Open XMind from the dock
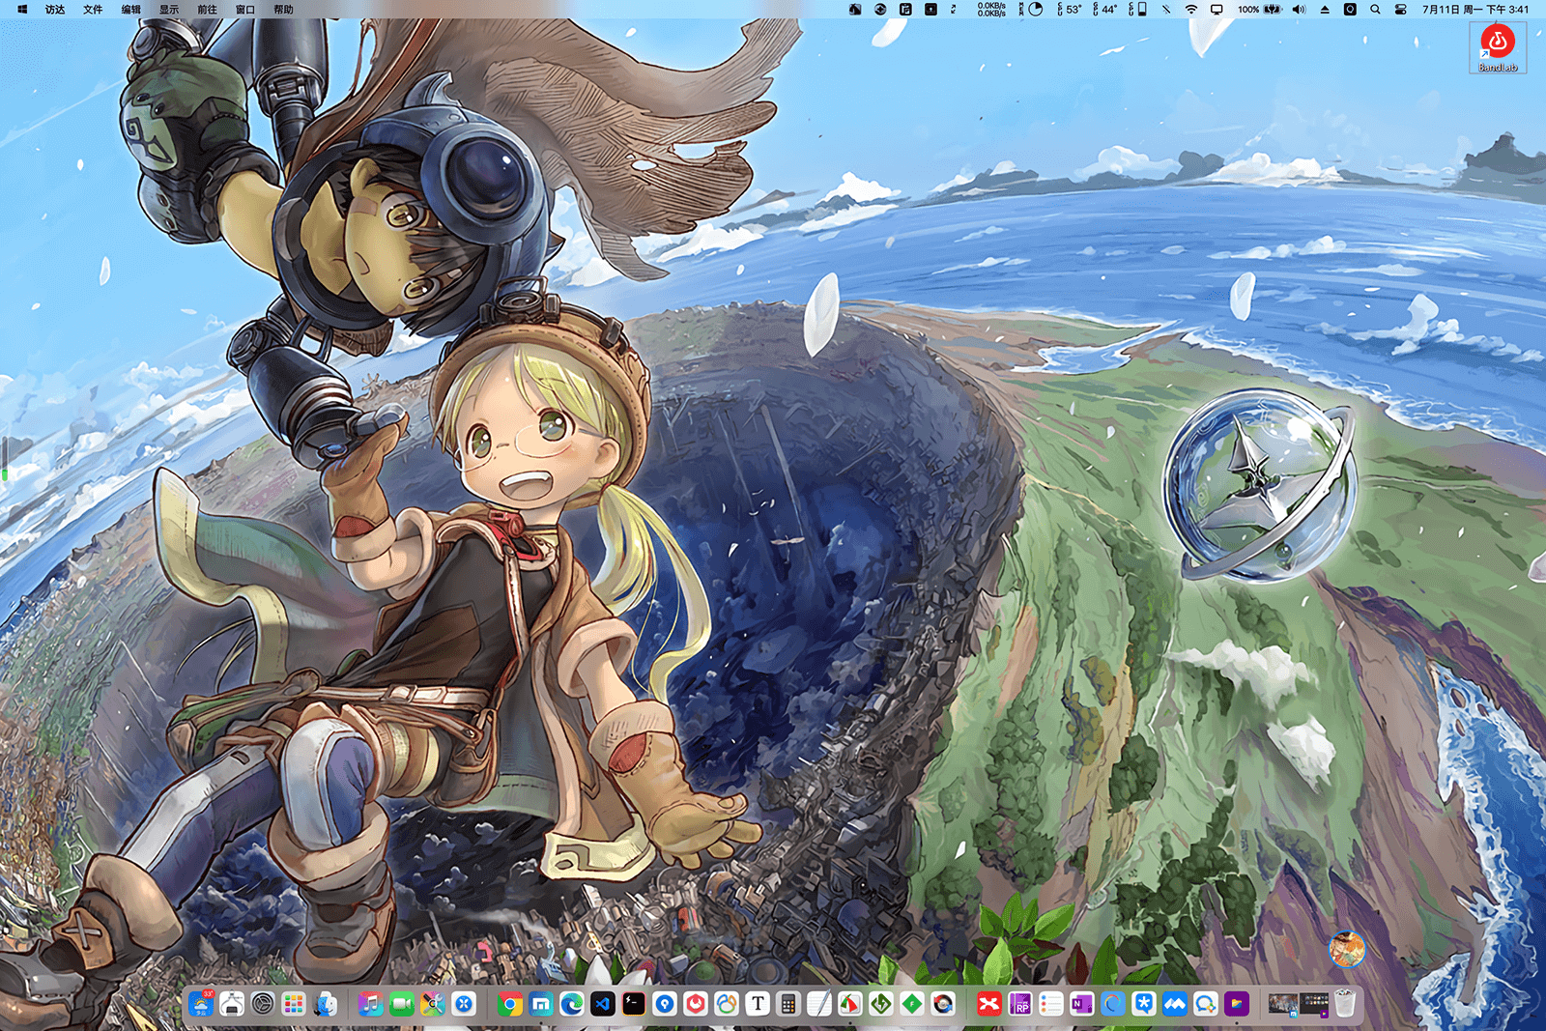 pyautogui.click(x=988, y=1005)
